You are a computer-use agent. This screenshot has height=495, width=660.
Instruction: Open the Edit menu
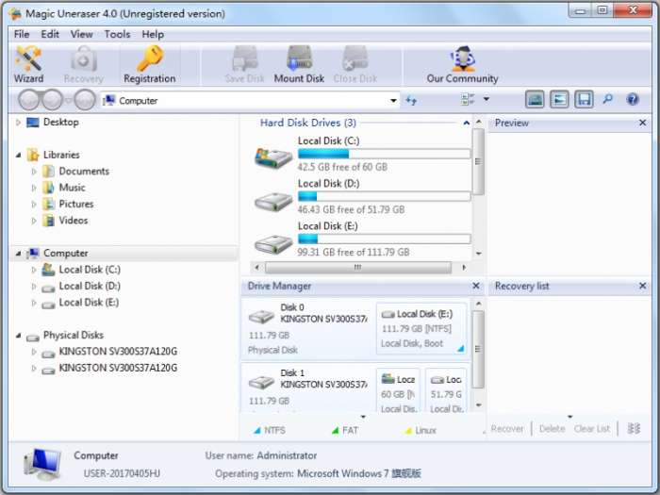(x=50, y=34)
